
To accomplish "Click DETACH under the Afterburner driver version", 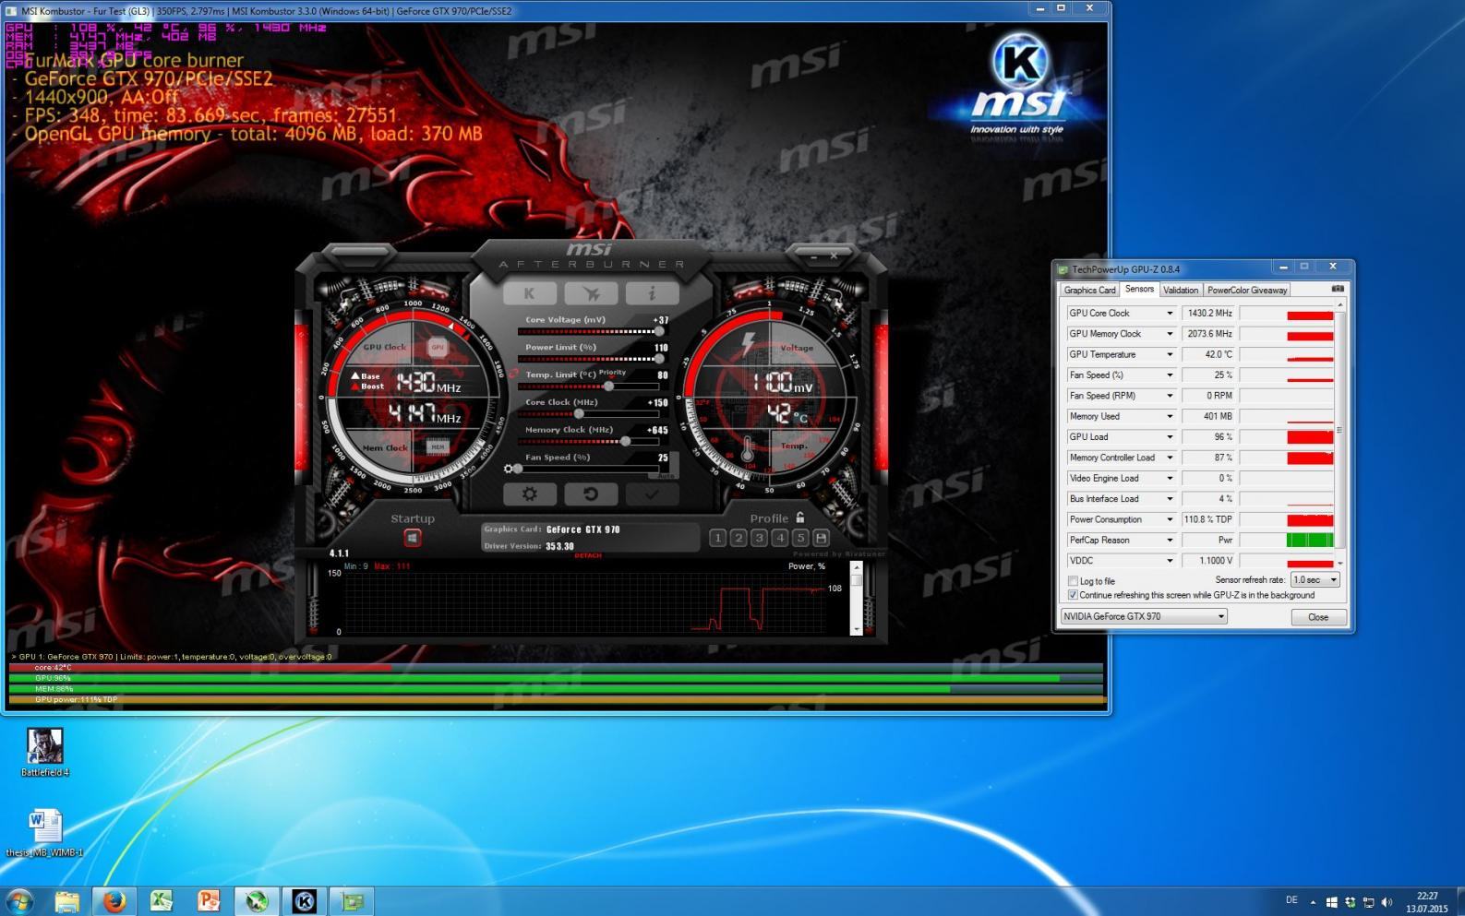I will (x=588, y=555).
